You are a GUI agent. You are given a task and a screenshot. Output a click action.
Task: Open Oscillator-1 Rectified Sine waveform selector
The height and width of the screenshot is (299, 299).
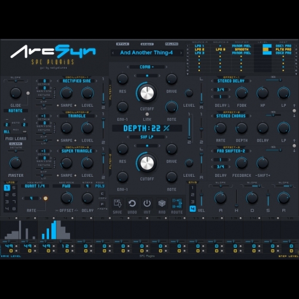[77, 81]
